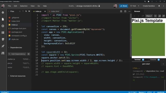This screenshot has width=166, height=93.
Task: Open the editor more options ellipsis
Action: tap(129, 11)
